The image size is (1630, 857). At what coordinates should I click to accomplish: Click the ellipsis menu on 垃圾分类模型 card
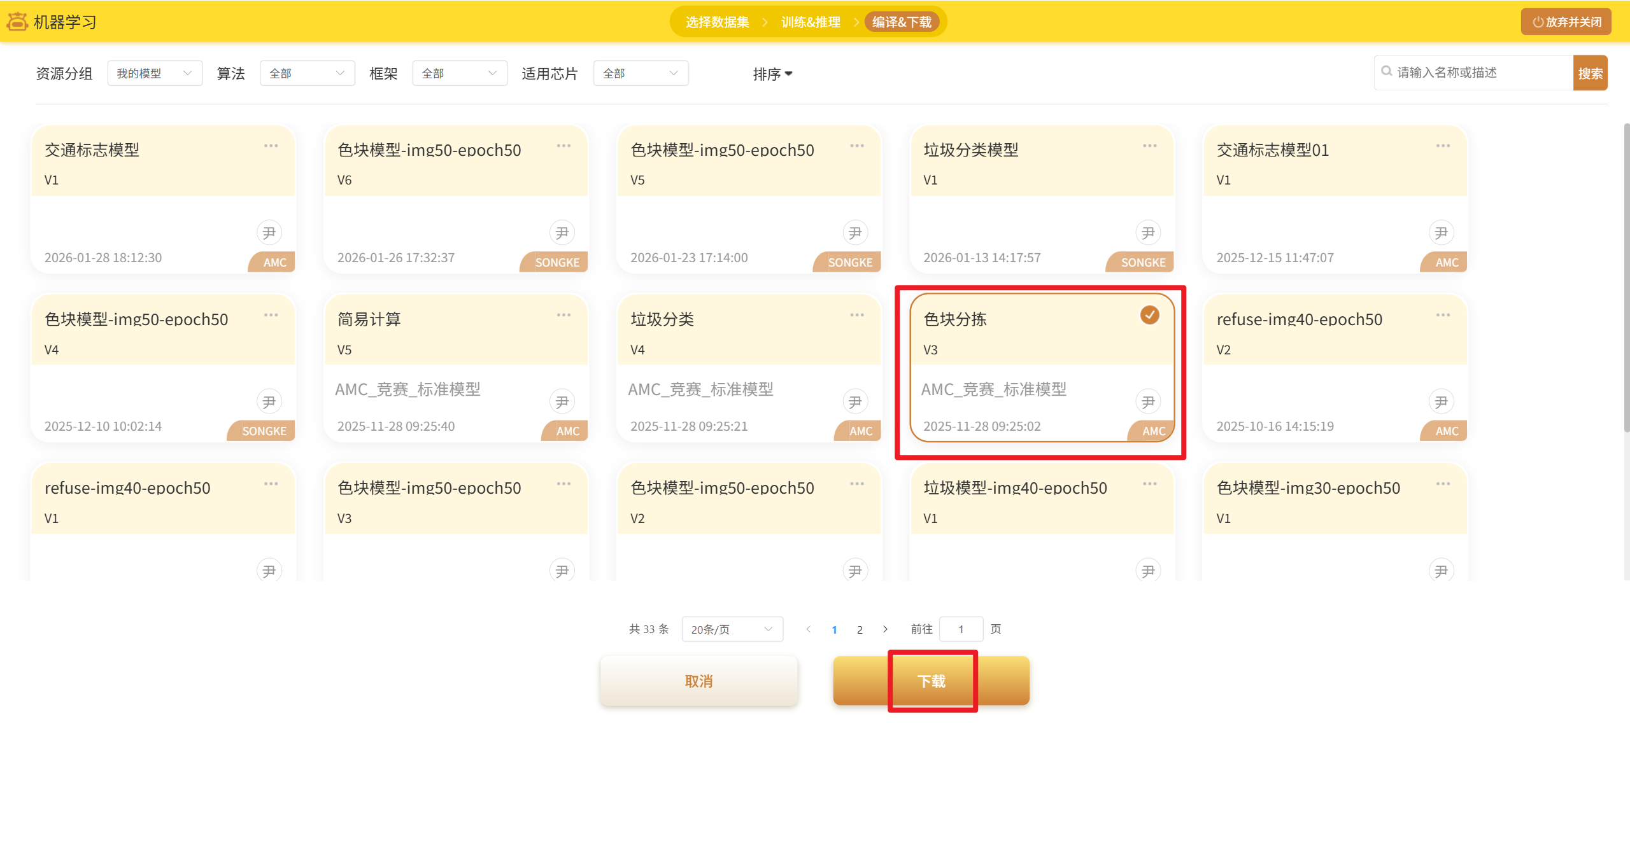coord(1149,146)
